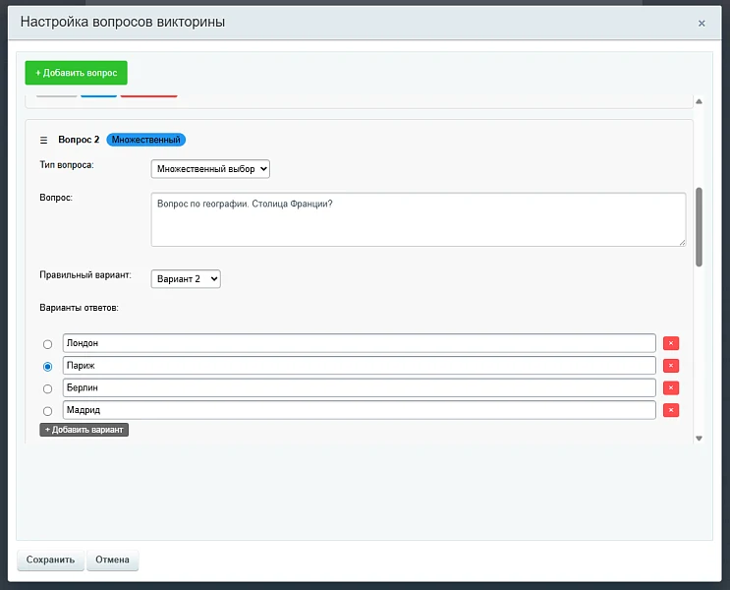Click the Мадрид text field
Screen dimensions: 730x590
pyautogui.click(x=360, y=410)
